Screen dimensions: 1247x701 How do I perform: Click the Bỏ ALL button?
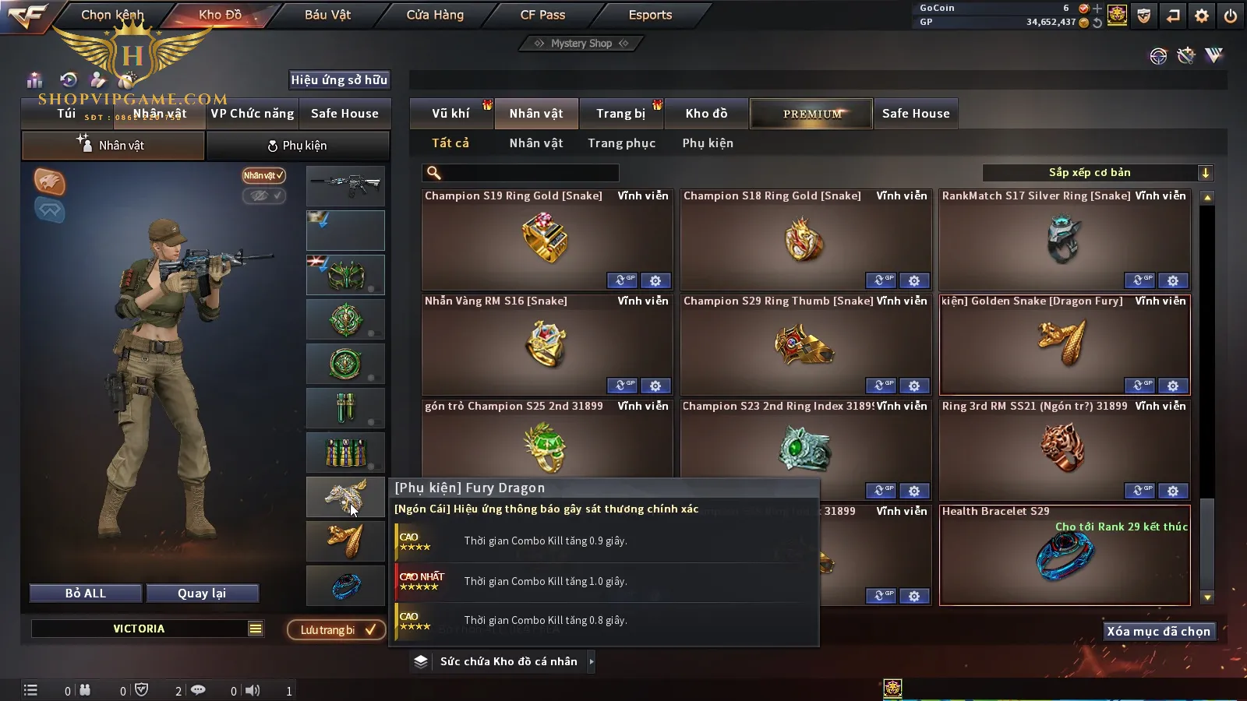86,594
